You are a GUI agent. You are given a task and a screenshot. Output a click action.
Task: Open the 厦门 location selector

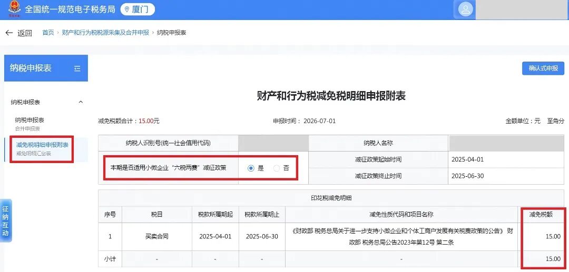pyautogui.click(x=138, y=9)
